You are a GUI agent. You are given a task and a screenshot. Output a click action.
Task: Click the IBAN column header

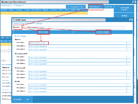73,10
